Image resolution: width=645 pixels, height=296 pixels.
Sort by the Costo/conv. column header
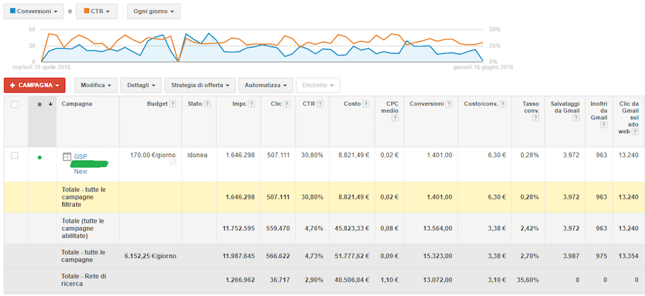(481, 104)
